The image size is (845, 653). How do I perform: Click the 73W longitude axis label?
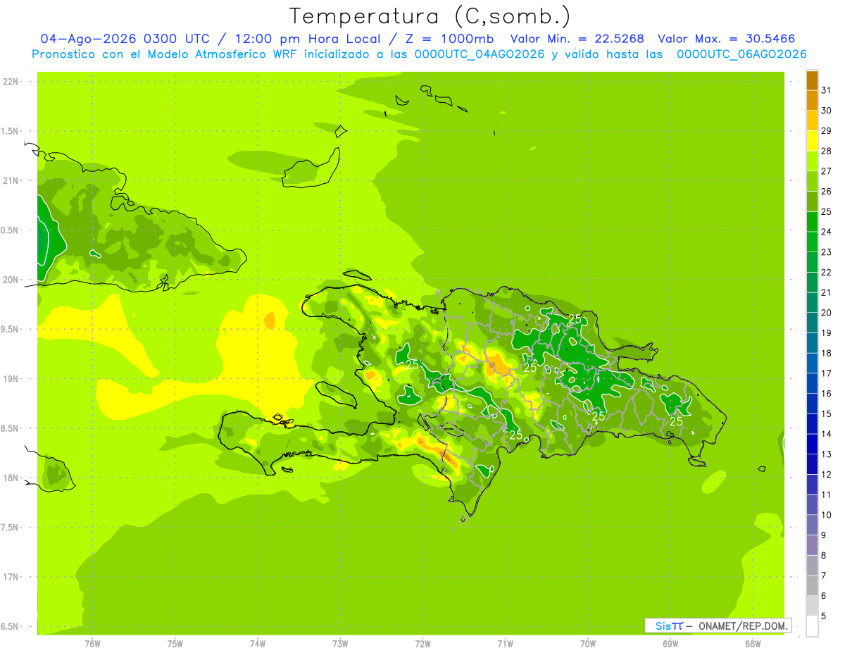340,644
